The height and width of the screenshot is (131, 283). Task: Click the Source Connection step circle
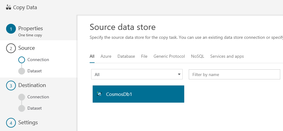point(22,60)
